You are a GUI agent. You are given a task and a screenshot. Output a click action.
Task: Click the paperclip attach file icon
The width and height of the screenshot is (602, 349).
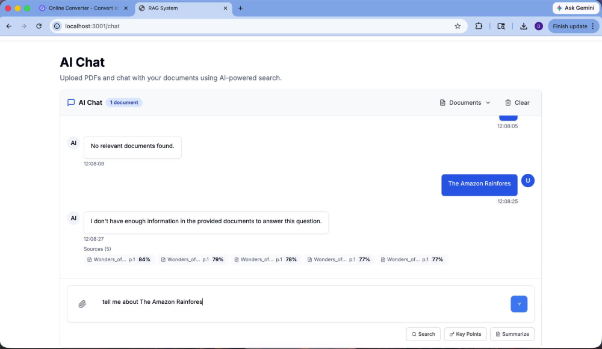click(x=82, y=304)
